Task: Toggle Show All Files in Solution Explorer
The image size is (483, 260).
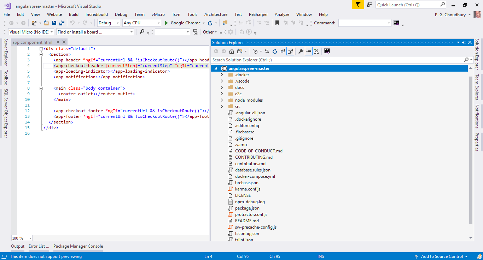Action: click(x=290, y=51)
